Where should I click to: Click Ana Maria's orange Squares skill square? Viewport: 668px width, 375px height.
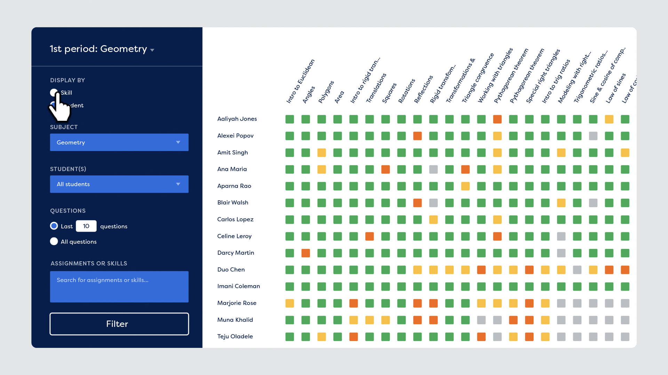point(385,169)
